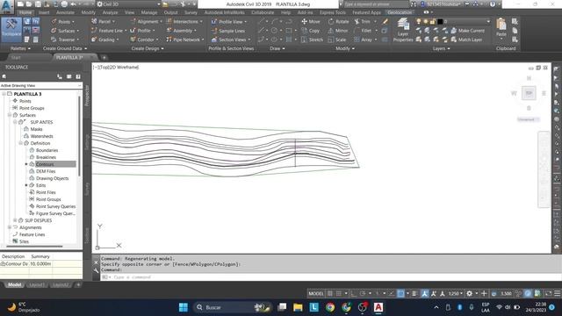The height and width of the screenshot is (316, 562).
Task: Click the black layer color swatch
Action: tap(440, 21)
